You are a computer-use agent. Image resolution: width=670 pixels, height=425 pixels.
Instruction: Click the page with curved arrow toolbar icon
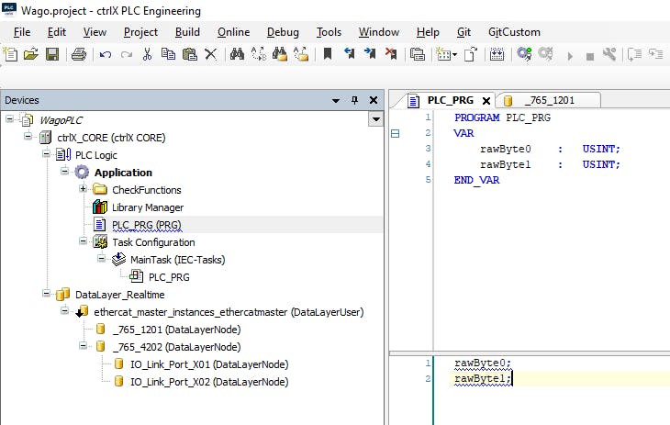pyautogui.click(x=471, y=54)
